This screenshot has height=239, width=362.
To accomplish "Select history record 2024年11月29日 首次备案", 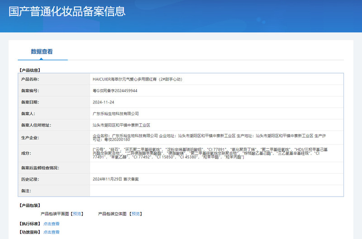I will [116, 179].
